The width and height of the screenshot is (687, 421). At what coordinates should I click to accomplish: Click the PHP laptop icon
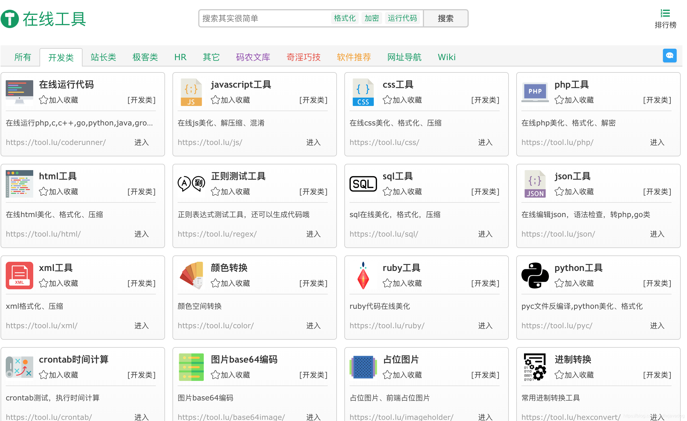[535, 92]
